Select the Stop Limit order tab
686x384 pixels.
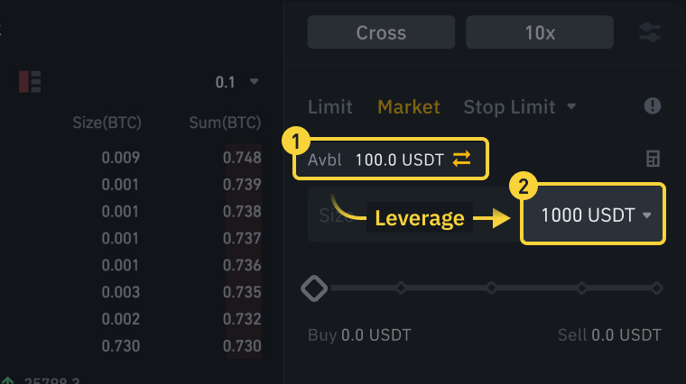509,106
